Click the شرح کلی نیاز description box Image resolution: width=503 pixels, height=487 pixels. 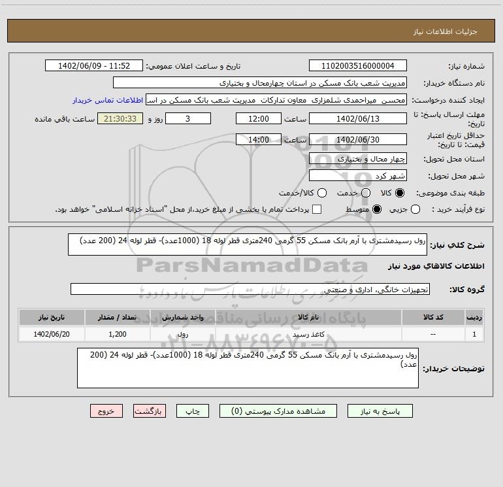[x=248, y=244]
